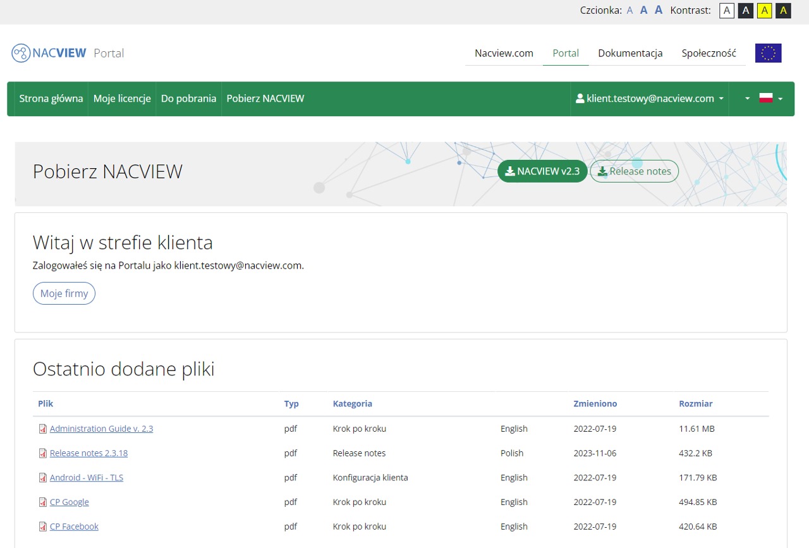
Task: Click the NACVIEW logo icon
Action: click(x=21, y=53)
